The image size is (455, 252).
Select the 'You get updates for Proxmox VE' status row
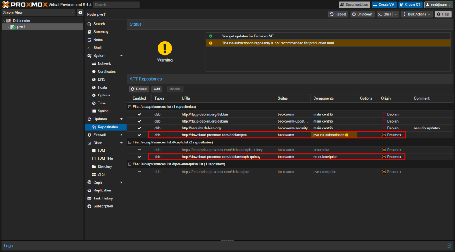coord(329,36)
